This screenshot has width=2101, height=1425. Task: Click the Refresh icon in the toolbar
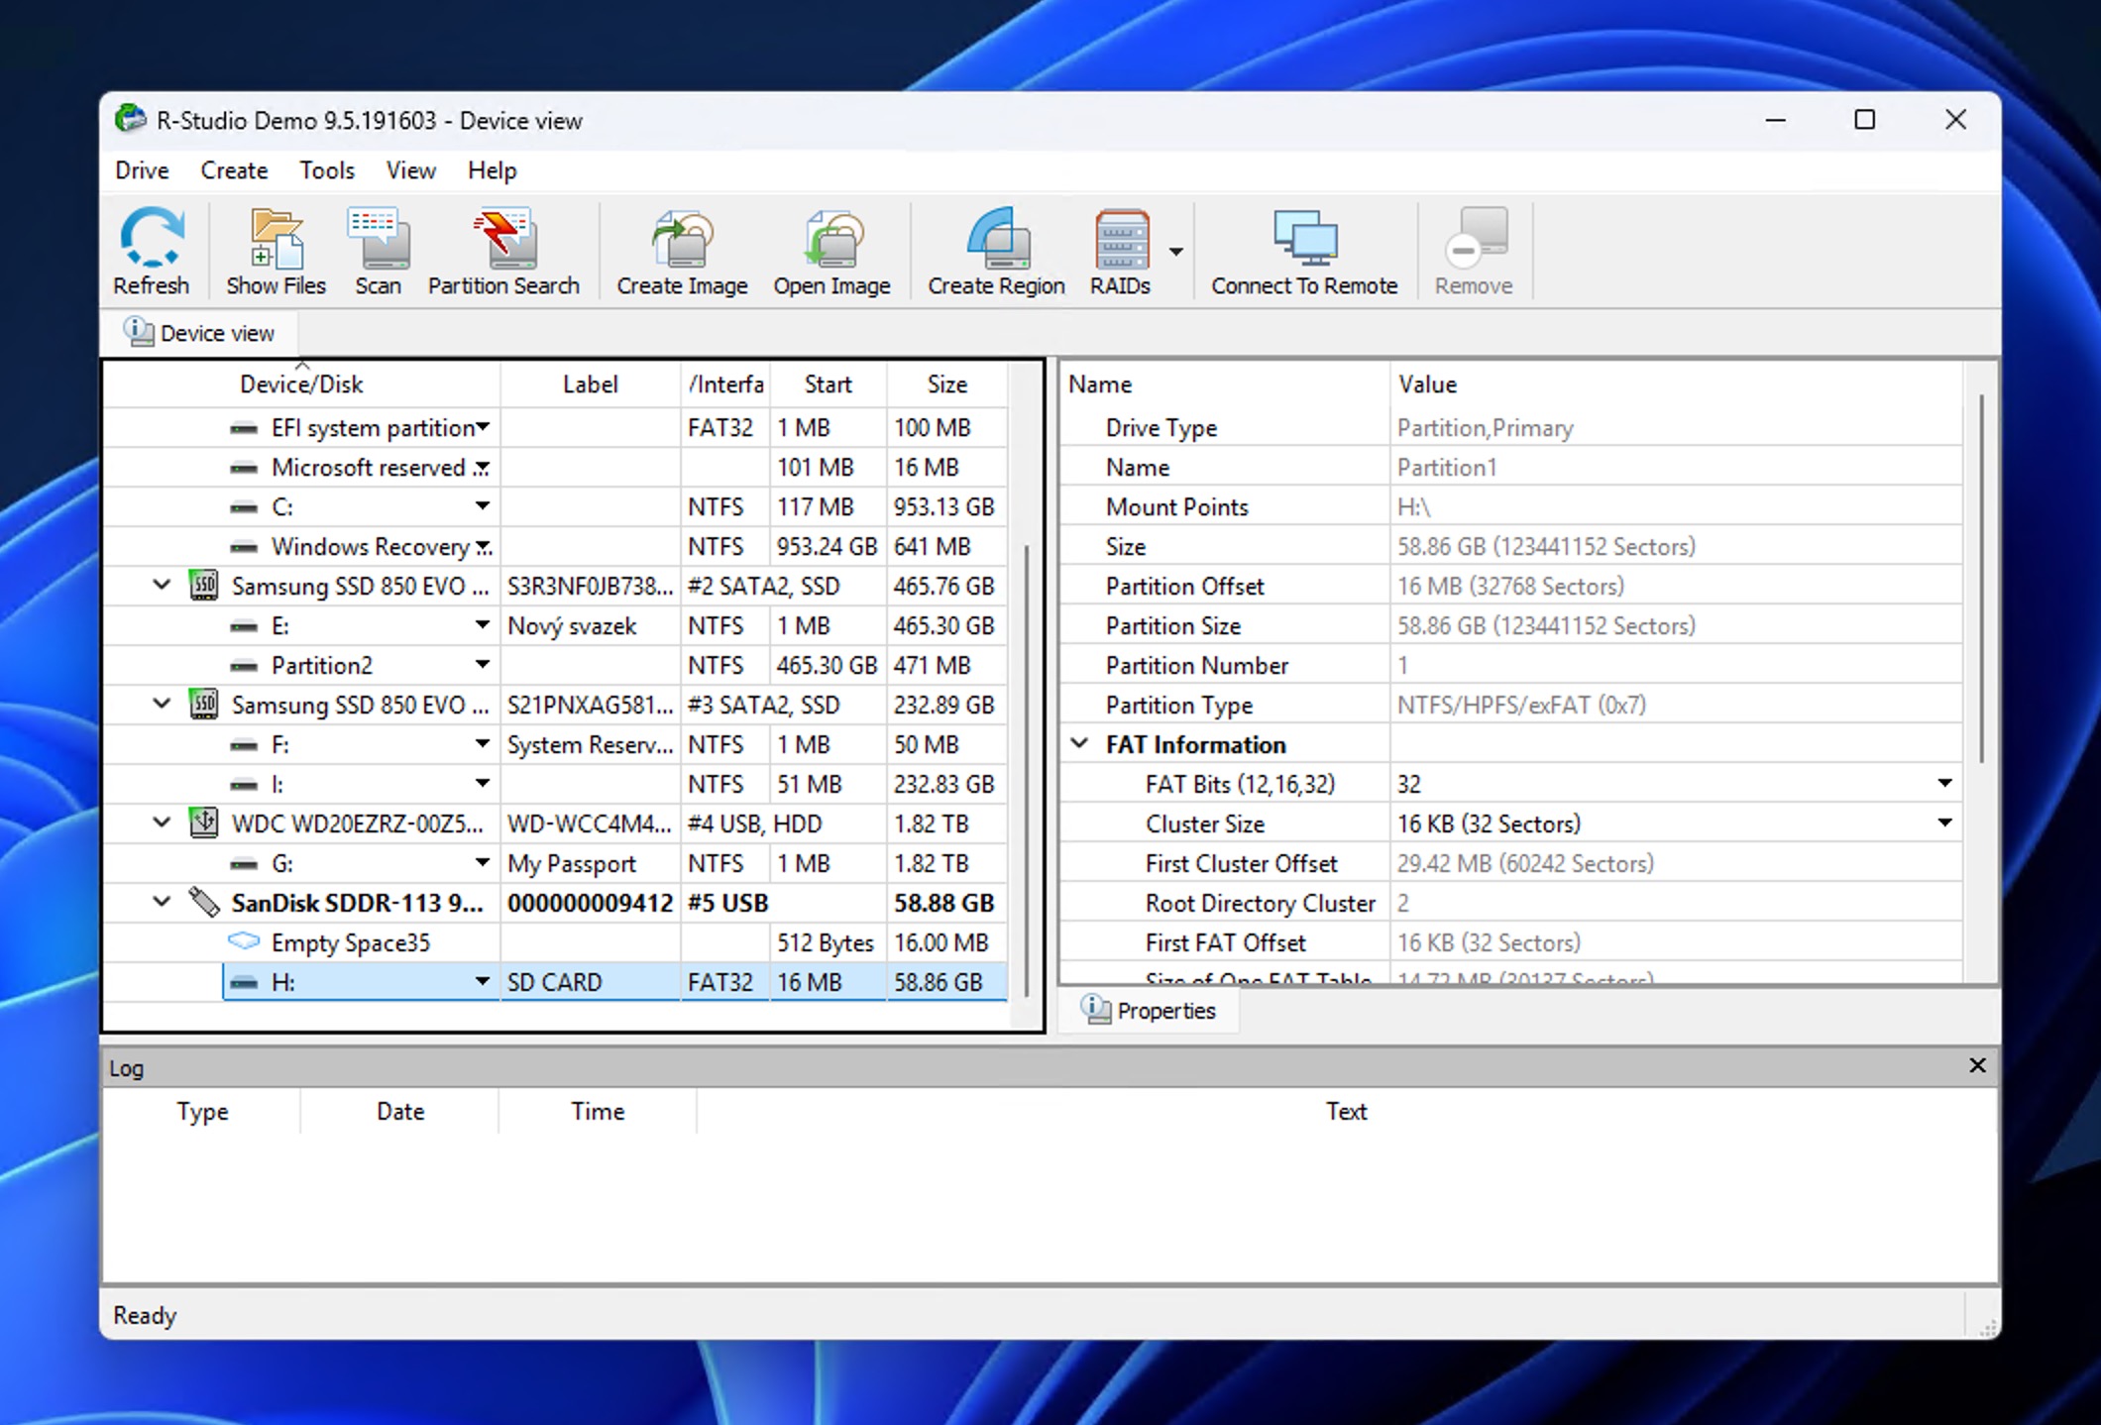151,250
